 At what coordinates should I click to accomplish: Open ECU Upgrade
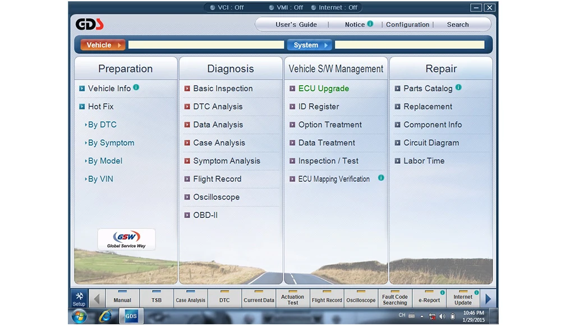(324, 89)
